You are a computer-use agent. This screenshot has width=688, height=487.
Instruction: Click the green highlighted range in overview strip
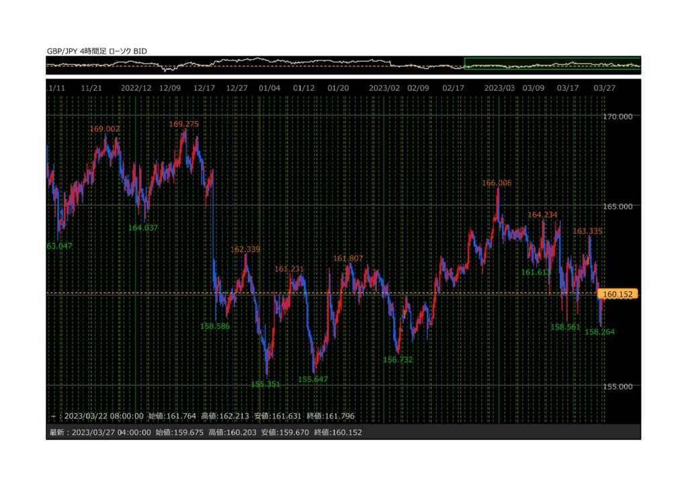[552, 65]
